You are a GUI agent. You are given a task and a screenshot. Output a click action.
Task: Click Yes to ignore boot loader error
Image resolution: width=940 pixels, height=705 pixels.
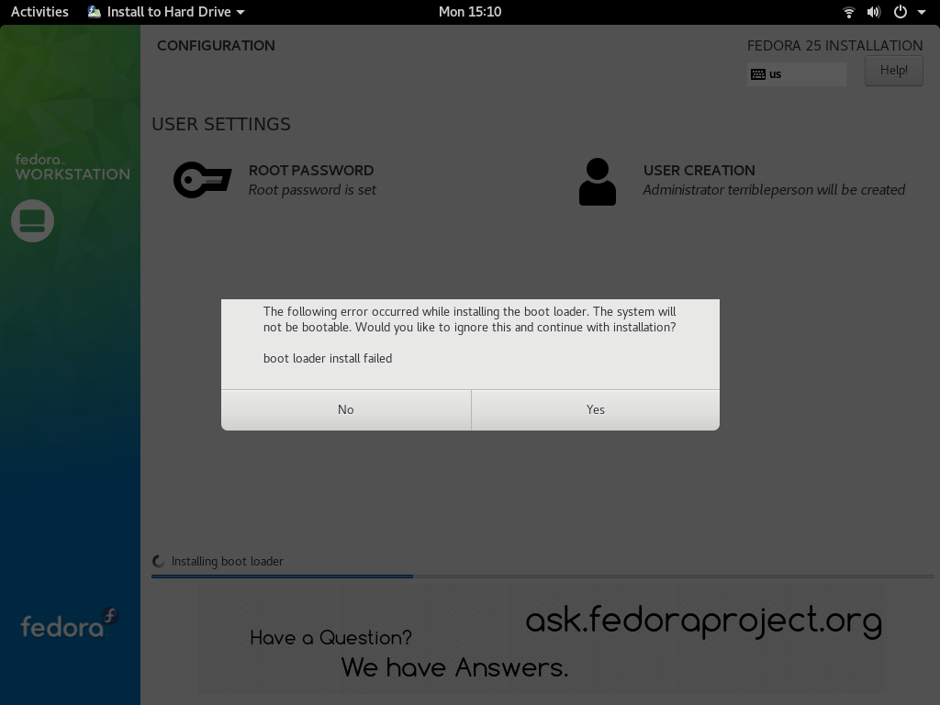595,410
